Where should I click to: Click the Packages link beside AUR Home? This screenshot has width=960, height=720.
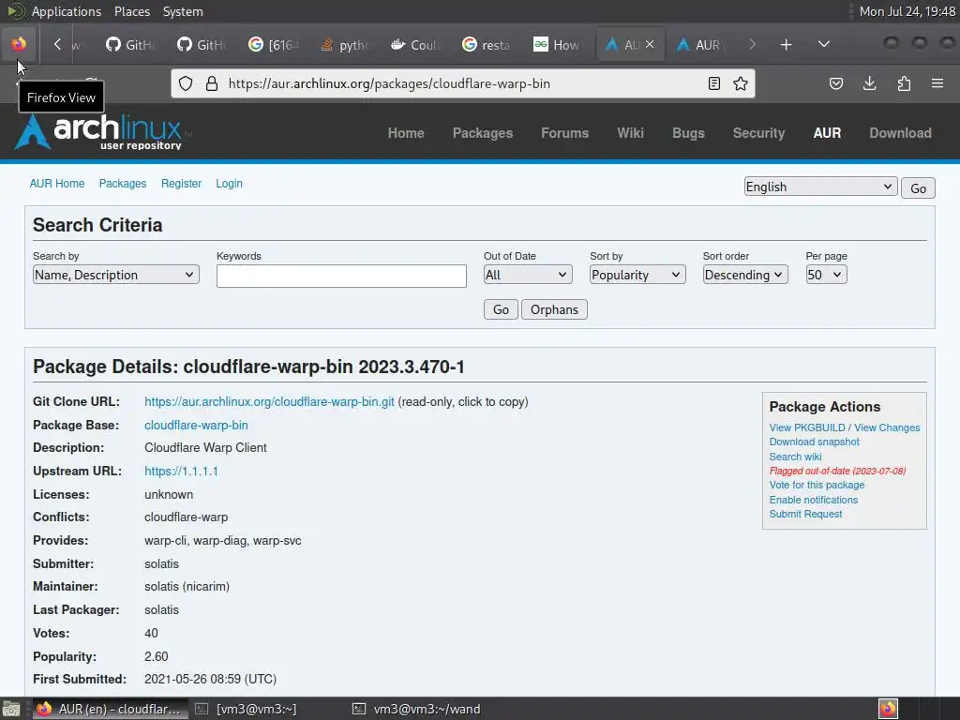[x=123, y=184]
